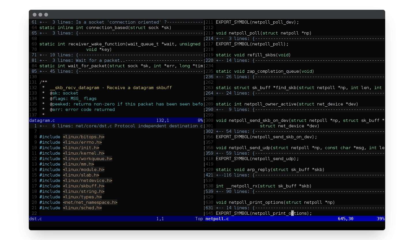Click the middle gray titlebar dot
This screenshot has height=240, width=414.
40,15
